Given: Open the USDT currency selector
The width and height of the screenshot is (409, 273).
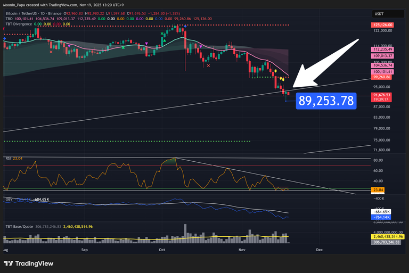Looking at the screenshot, I should [x=379, y=14].
